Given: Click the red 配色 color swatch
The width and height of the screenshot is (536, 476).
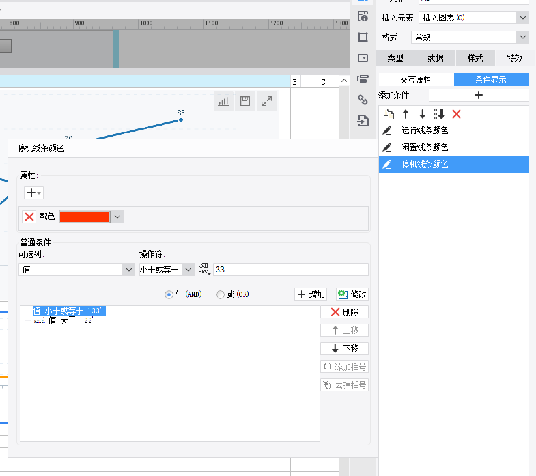Looking at the screenshot, I should point(85,217).
